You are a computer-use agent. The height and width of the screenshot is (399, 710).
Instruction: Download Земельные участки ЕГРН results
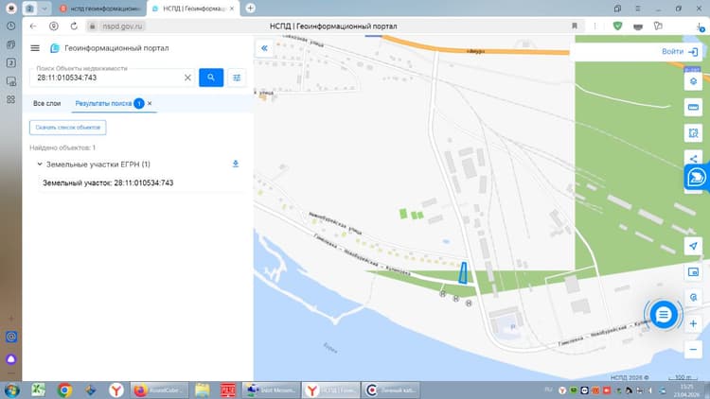pos(236,164)
